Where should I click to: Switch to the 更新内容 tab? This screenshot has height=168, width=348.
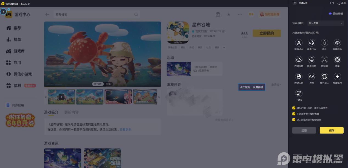coord(71,112)
